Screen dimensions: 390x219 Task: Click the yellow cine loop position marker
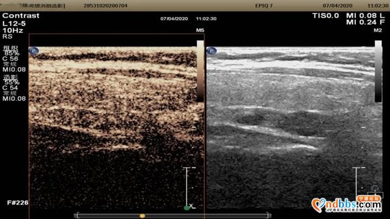142,216
